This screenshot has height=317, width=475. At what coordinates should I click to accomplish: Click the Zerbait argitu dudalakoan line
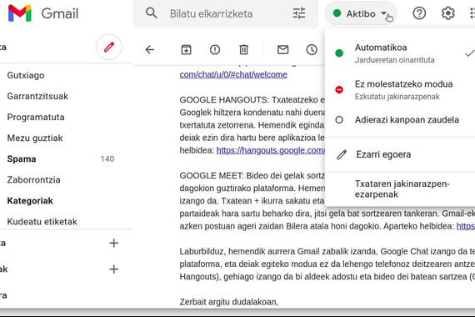point(228,302)
